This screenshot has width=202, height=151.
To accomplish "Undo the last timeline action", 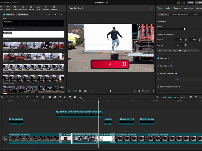I will 2,97.
